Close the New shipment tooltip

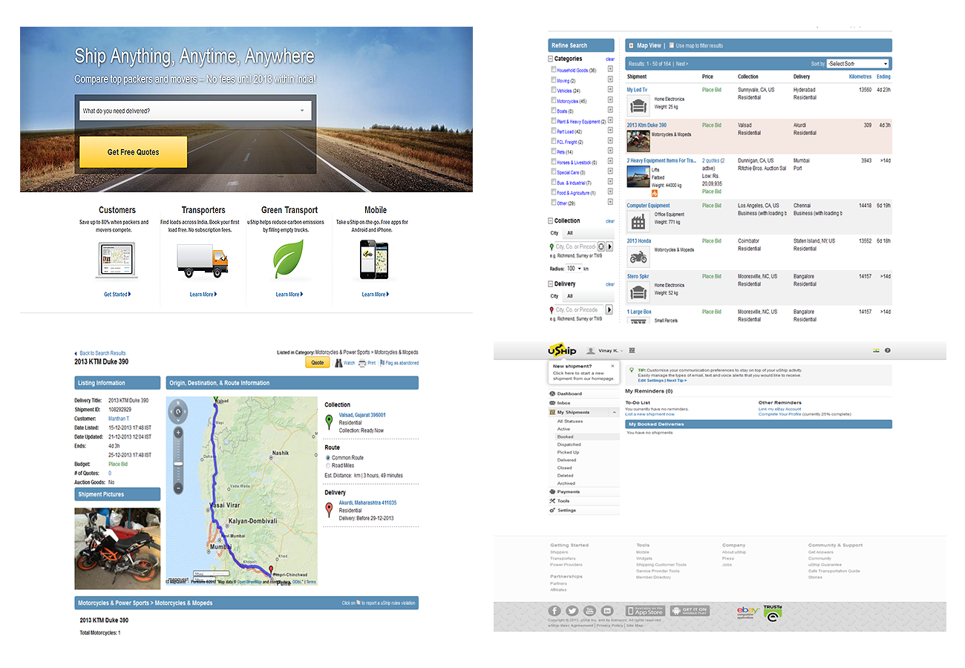click(x=612, y=366)
